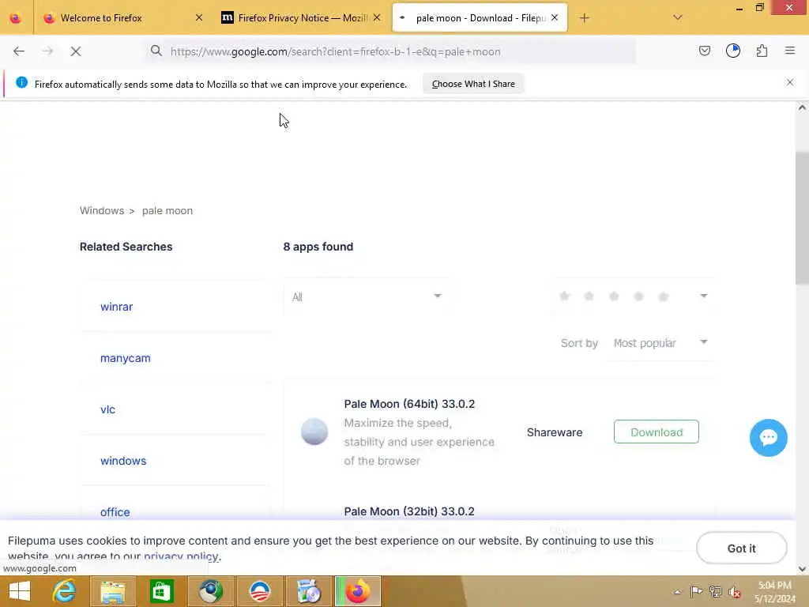Screen dimensions: 809x607
Task: Open the star rating filter dropdown
Action: click(x=634, y=296)
